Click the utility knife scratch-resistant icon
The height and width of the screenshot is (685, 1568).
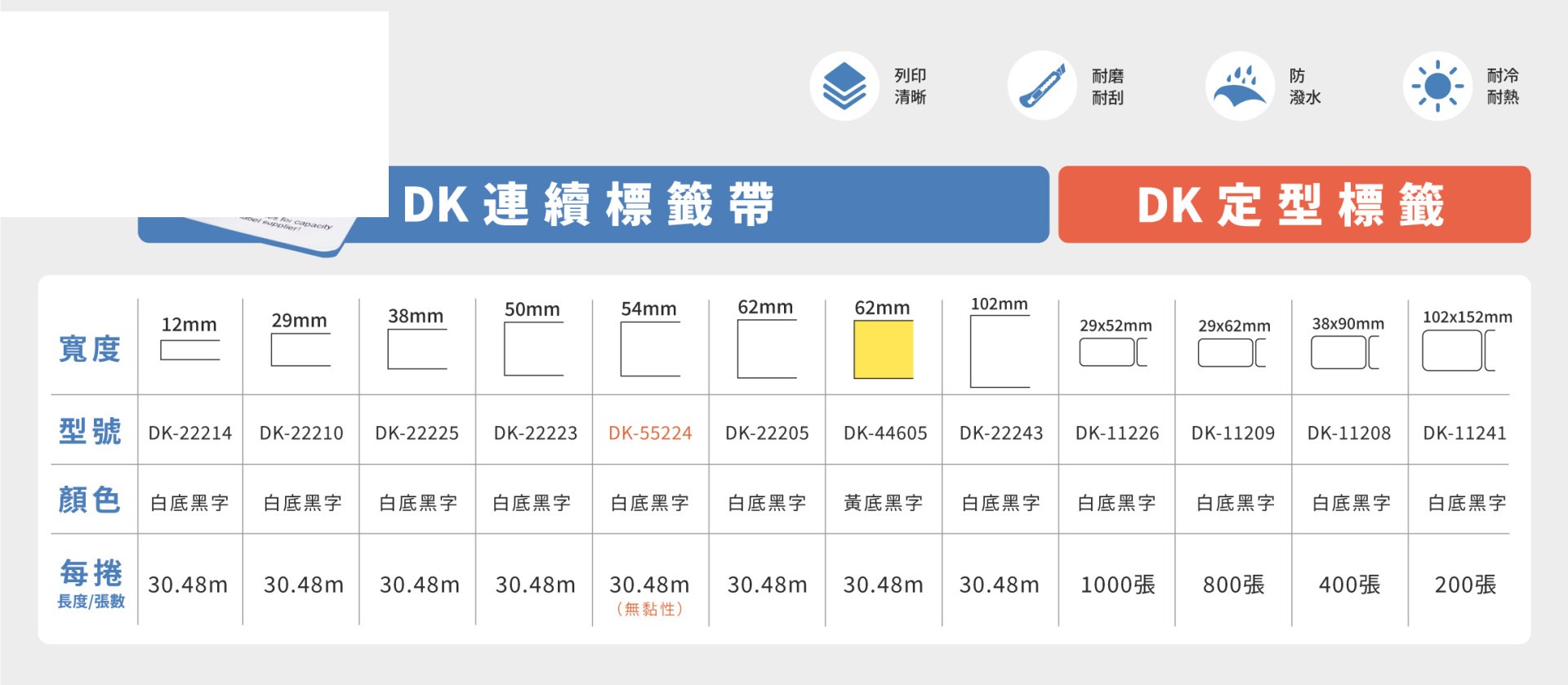(1042, 87)
